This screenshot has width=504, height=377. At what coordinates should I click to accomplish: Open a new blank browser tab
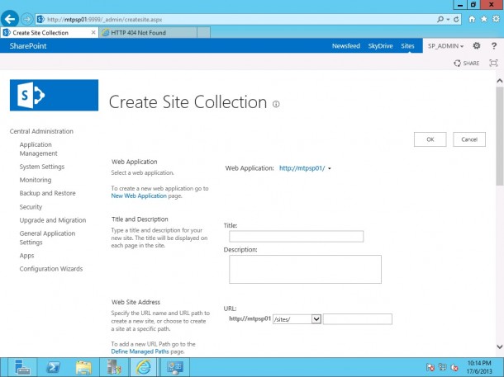tap(203, 33)
